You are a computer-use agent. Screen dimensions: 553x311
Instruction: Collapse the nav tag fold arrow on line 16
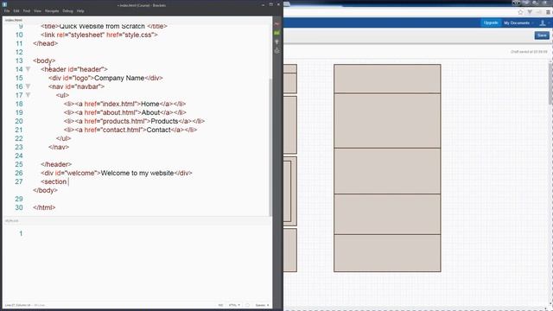pos(28,86)
